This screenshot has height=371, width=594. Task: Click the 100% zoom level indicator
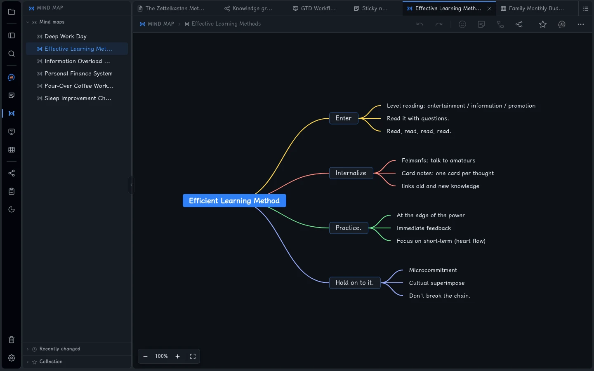pyautogui.click(x=161, y=356)
